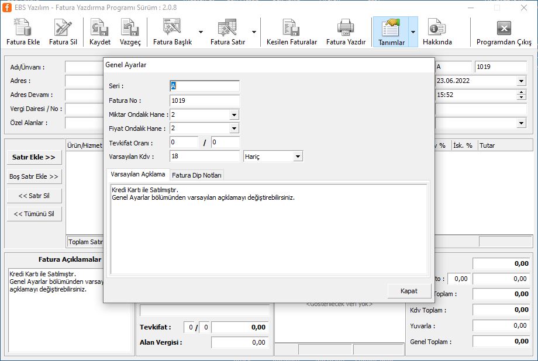Expand the Fatura Satır dropdown arrow
The height and width of the screenshot is (361, 538).
(x=254, y=32)
